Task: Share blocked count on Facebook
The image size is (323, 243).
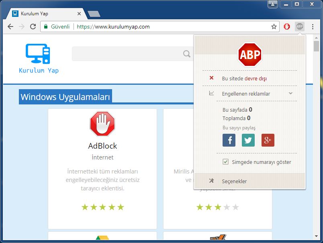Action: tap(229, 140)
